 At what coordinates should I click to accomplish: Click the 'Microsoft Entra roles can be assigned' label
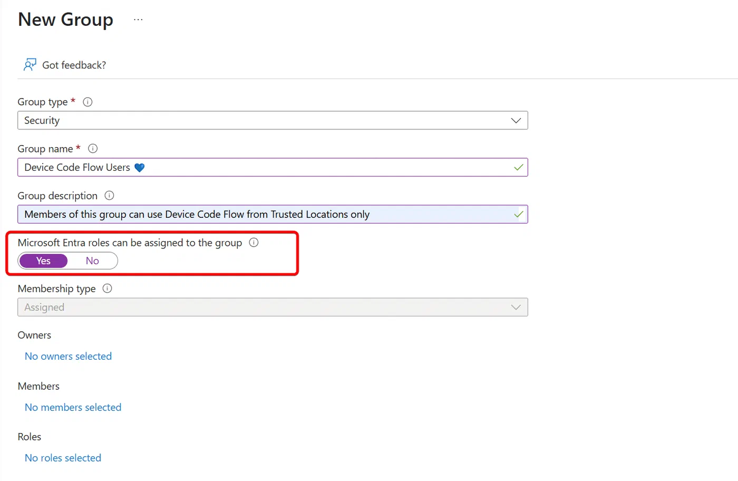pos(130,243)
